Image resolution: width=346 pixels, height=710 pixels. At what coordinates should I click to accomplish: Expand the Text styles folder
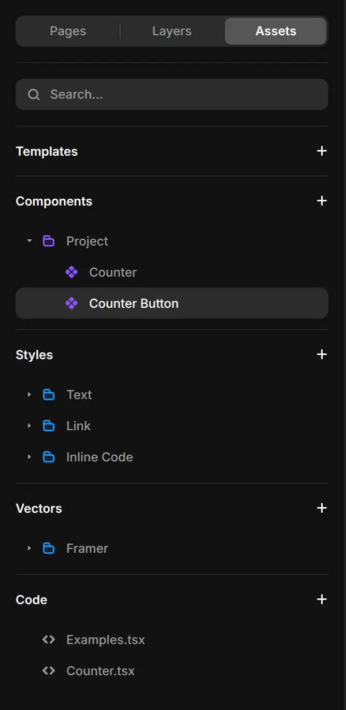pos(30,394)
